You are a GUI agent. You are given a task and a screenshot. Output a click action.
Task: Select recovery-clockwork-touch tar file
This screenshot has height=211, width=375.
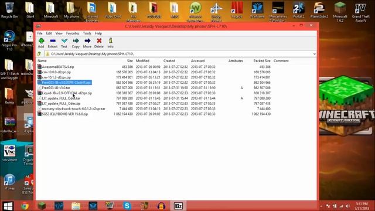(x=73, y=109)
